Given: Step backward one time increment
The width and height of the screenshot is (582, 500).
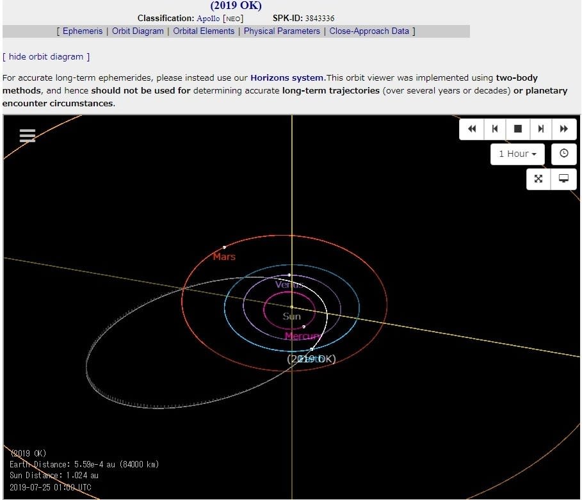Looking at the screenshot, I should [495, 129].
